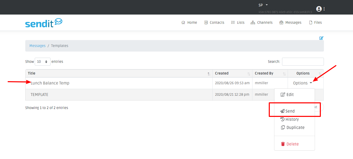Click the History clock icon
This screenshot has width=353, height=159.
click(x=282, y=119)
